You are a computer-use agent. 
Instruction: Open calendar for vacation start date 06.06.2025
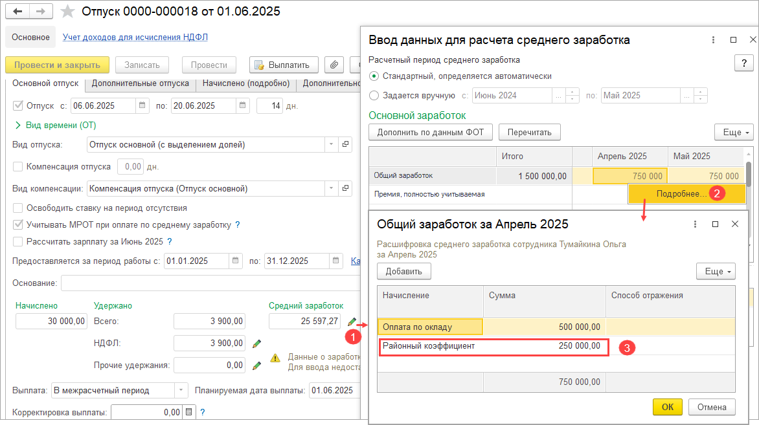[x=142, y=105]
